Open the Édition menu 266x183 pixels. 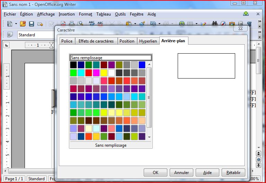pyautogui.click(x=26, y=14)
